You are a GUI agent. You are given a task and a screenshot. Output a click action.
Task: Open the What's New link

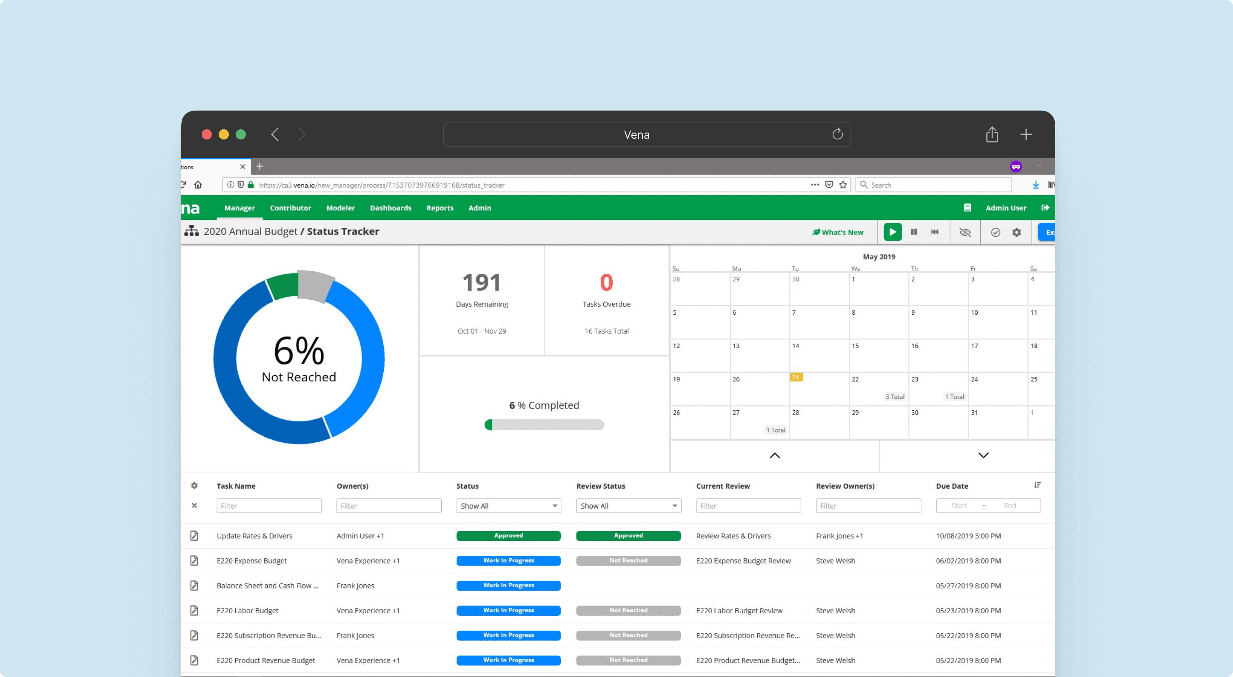pyautogui.click(x=838, y=232)
